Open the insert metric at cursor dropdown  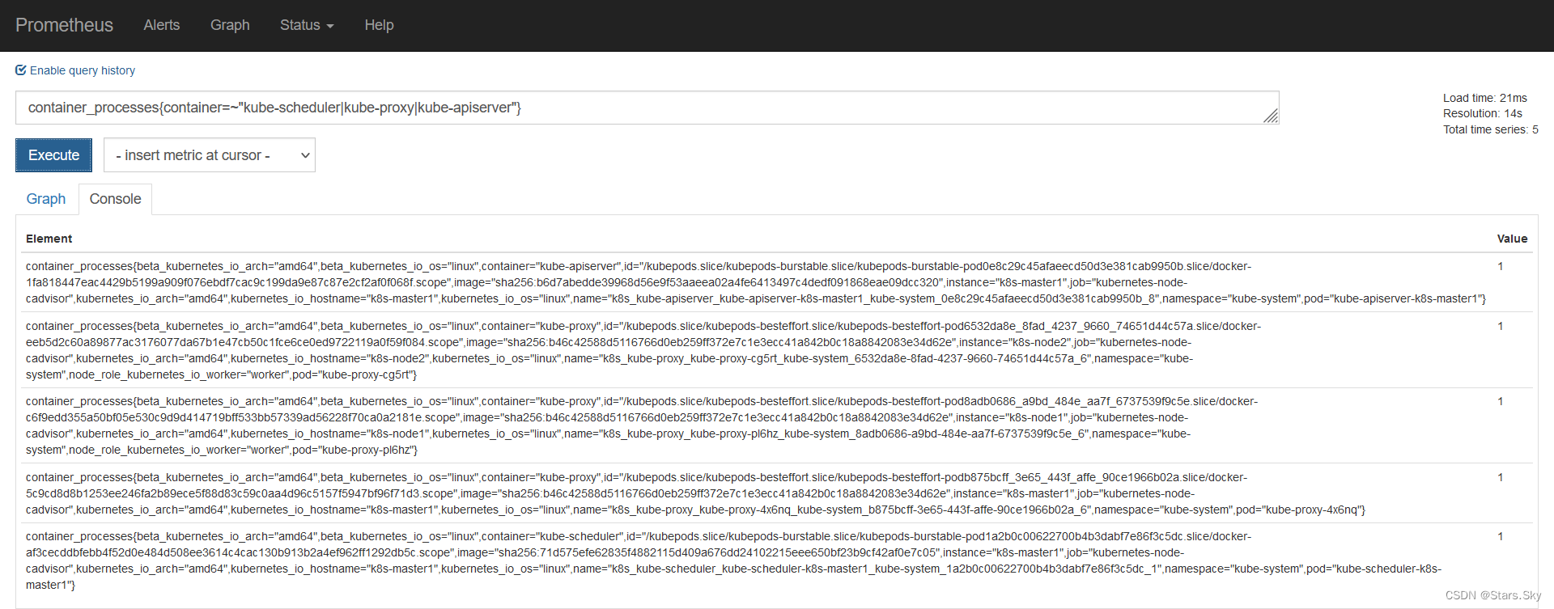(x=210, y=155)
